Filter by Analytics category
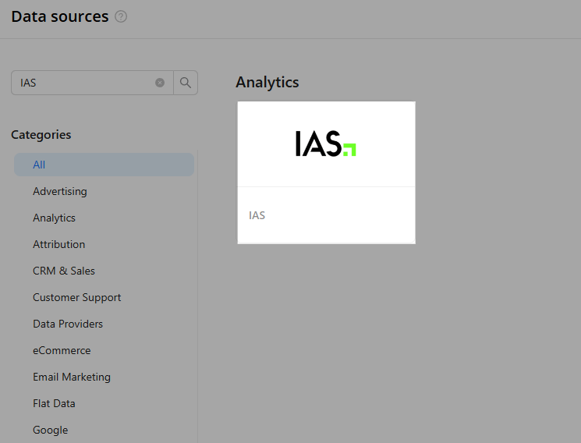This screenshot has height=443, width=581. 54,218
